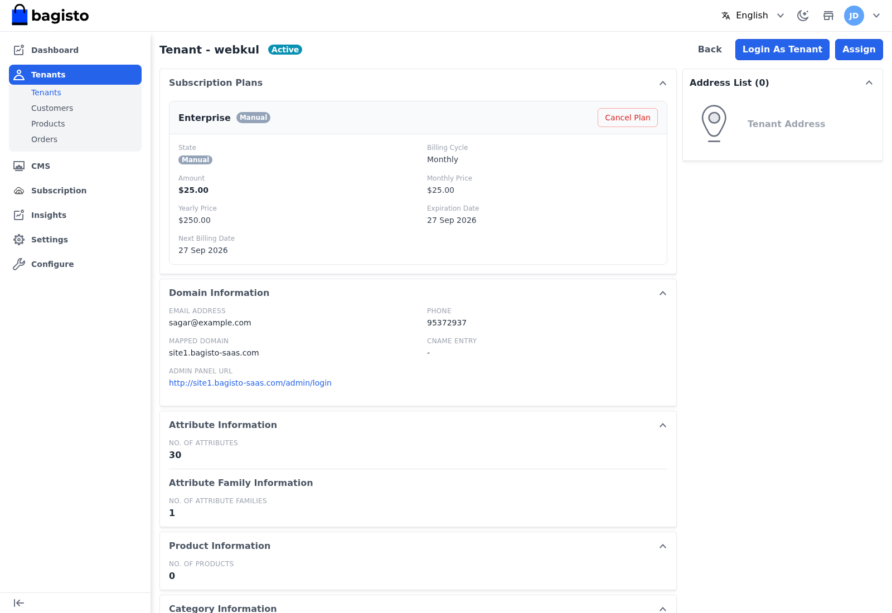Click Login As Tenant button
Viewport: 892px width, 613px height.
[x=782, y=50]
